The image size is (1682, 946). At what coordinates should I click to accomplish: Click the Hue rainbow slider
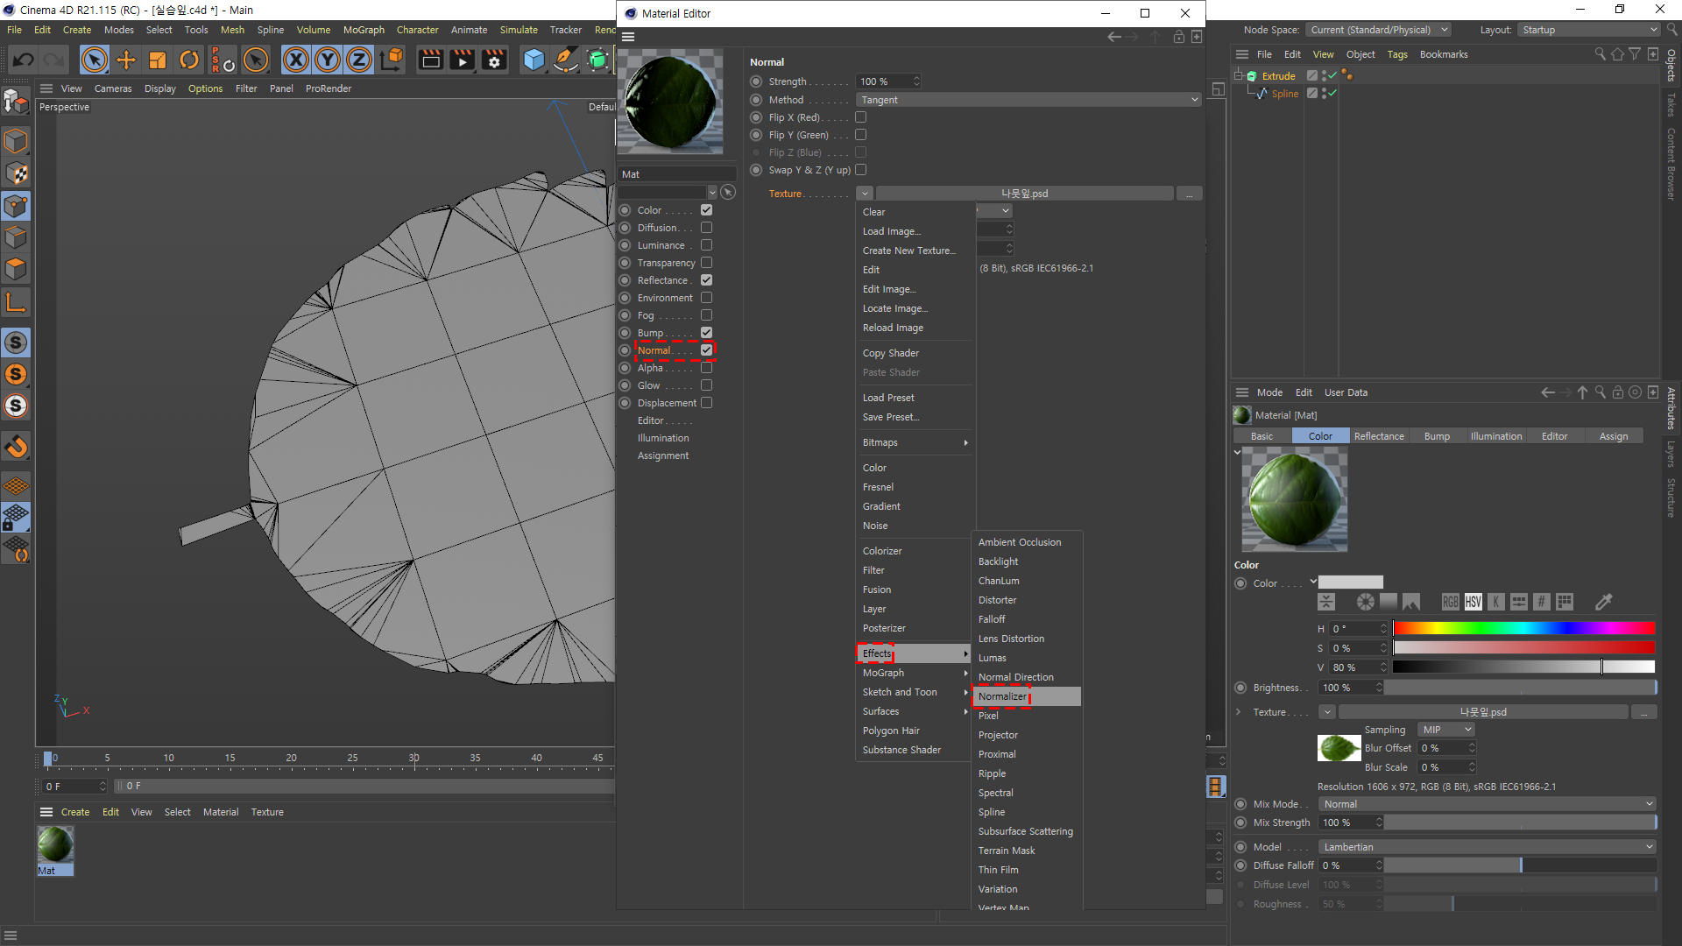[x=1523, y=628]
